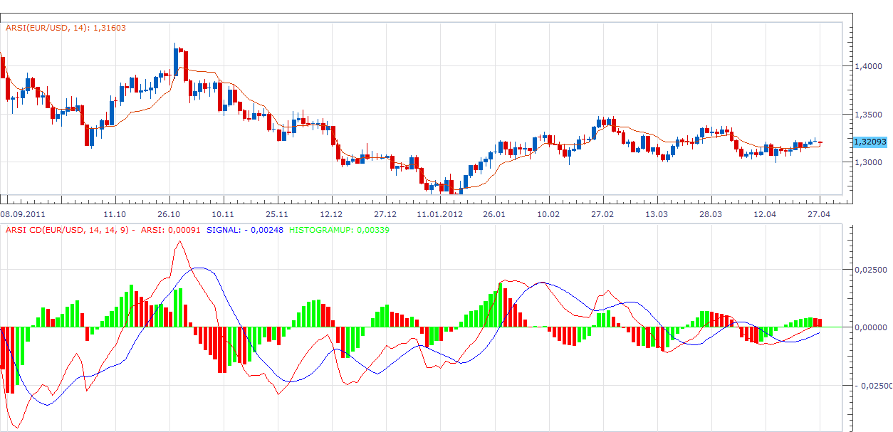Click the 1,4000 price level label
893x432 pixels.
[867, 66]
